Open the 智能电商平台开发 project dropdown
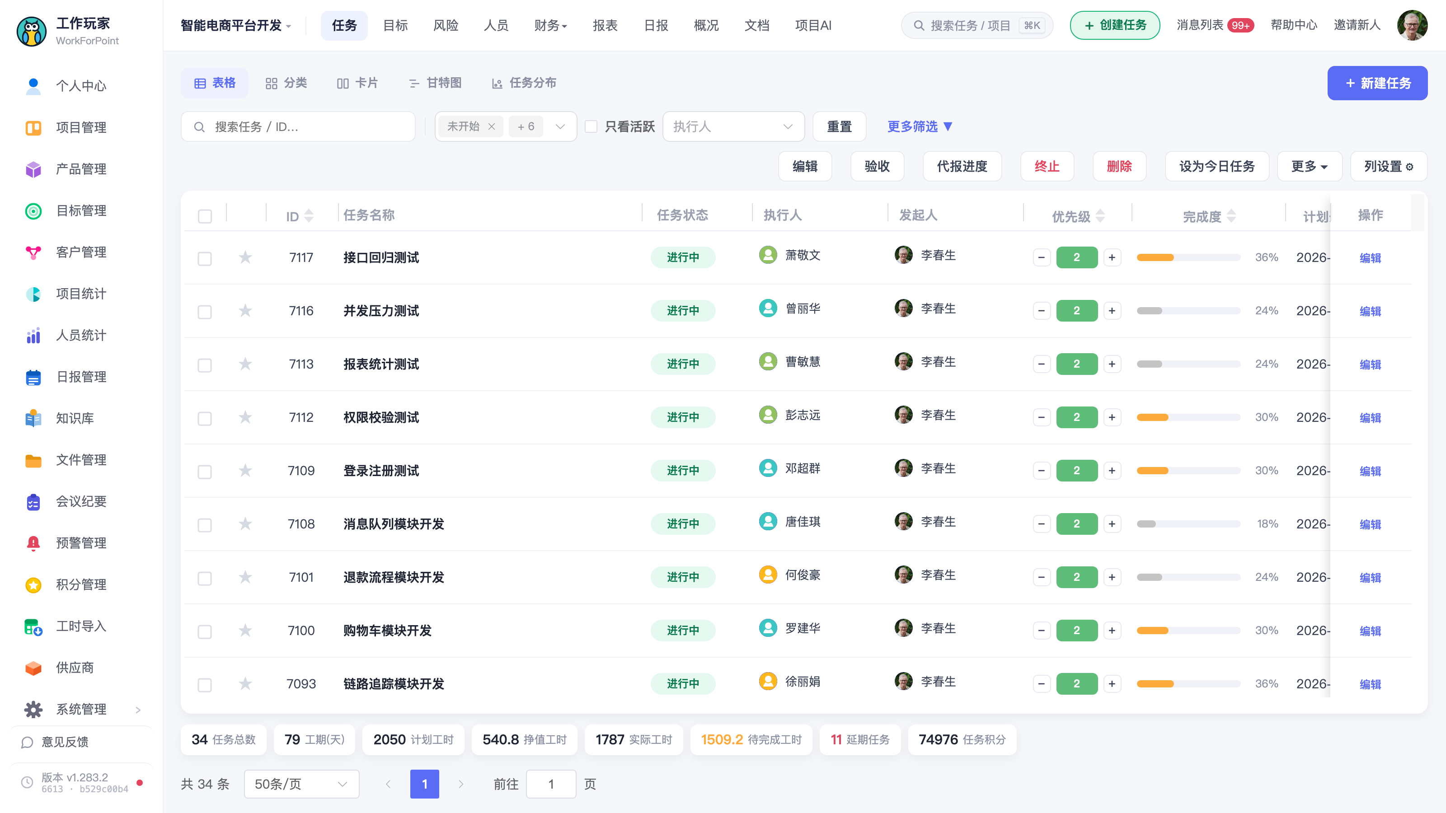 (236, 25)
